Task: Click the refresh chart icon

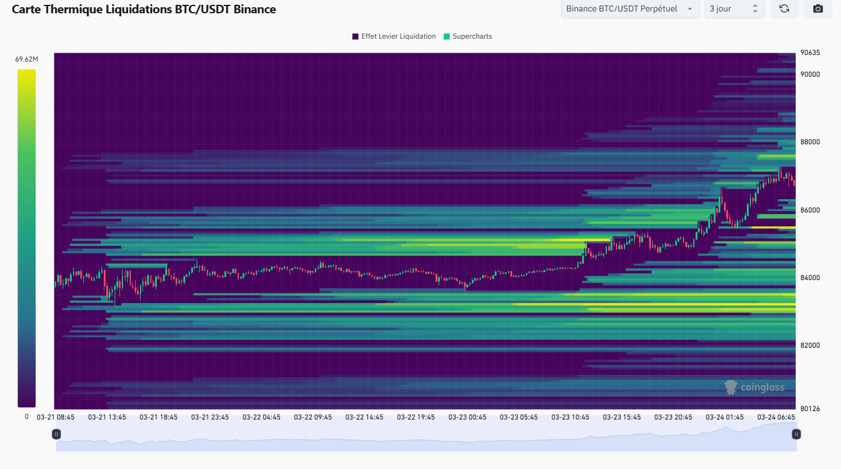Action: (x=784, y=8)
